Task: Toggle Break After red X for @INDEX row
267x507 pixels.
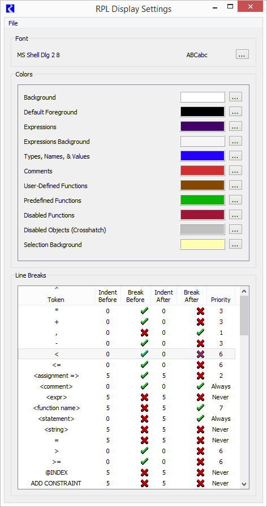Action: tap(200, 472)
